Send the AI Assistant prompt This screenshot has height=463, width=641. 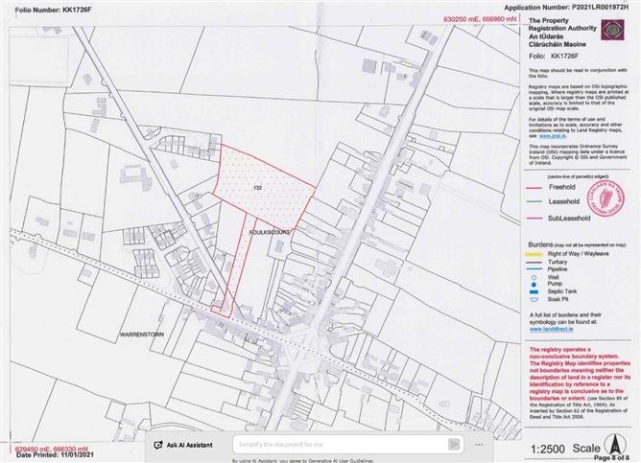(x=454, y=444)
